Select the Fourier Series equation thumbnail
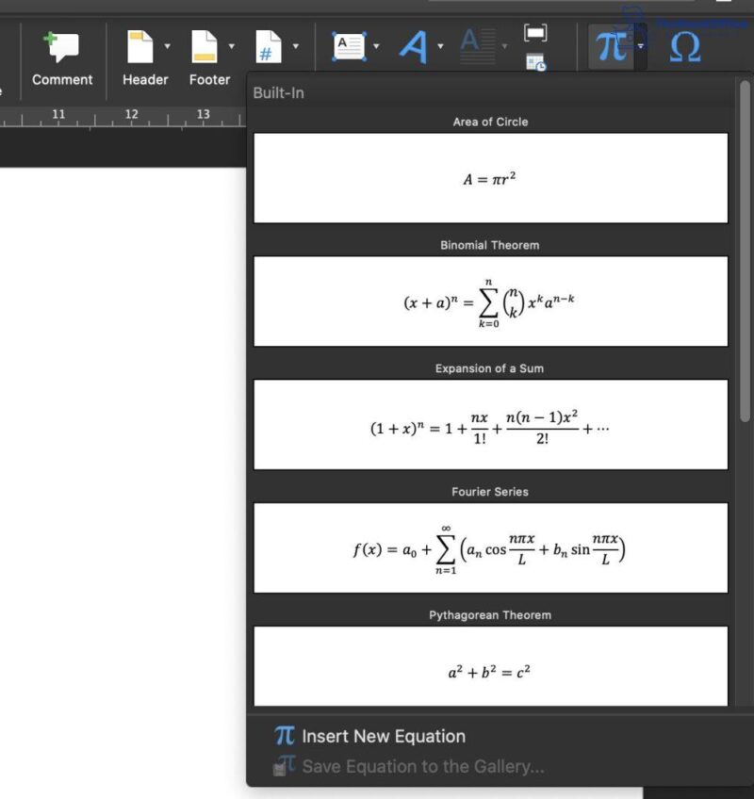The height and width of the screenshot is (799, 754). tap(489, 547)
